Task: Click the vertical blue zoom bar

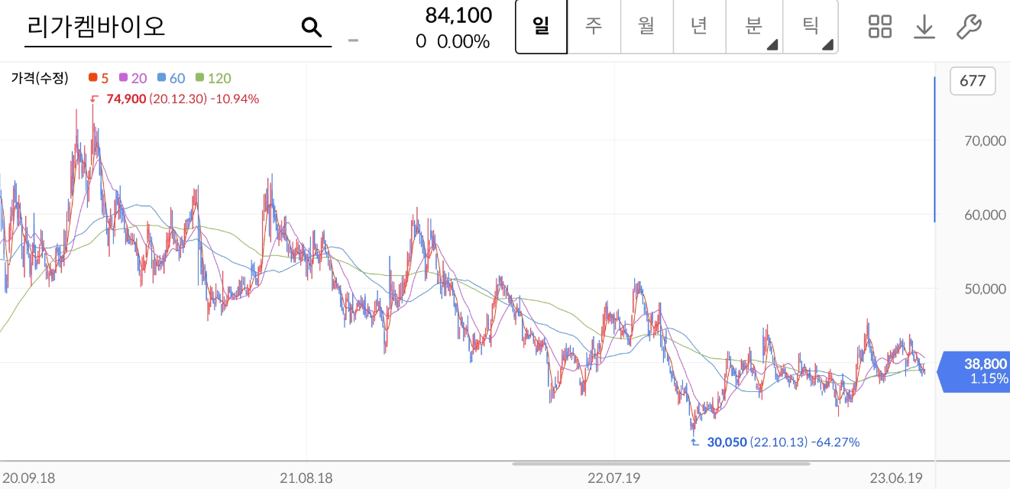Action: [935, 149]
